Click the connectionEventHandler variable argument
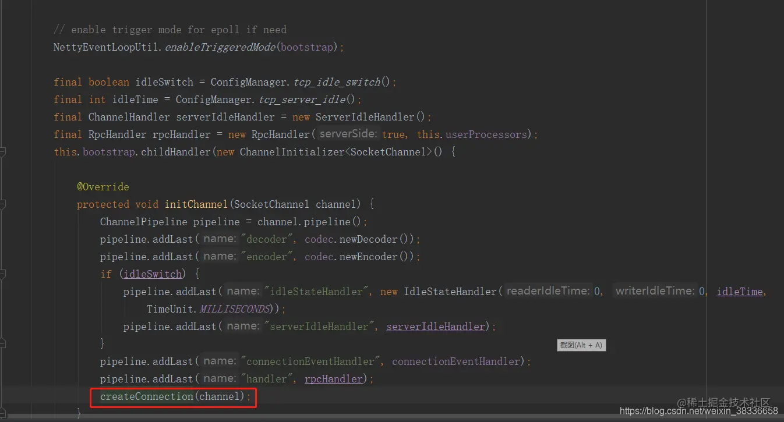This screenshot has height=422, width=784. click(455, 361)
